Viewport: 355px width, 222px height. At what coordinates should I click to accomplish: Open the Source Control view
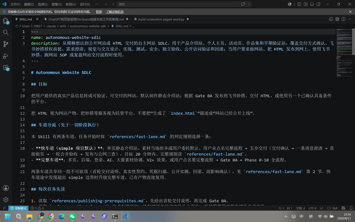[x=6, y=44]
